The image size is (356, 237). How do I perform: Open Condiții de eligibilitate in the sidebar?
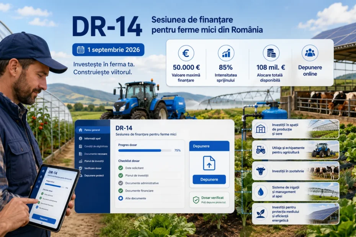93,146
